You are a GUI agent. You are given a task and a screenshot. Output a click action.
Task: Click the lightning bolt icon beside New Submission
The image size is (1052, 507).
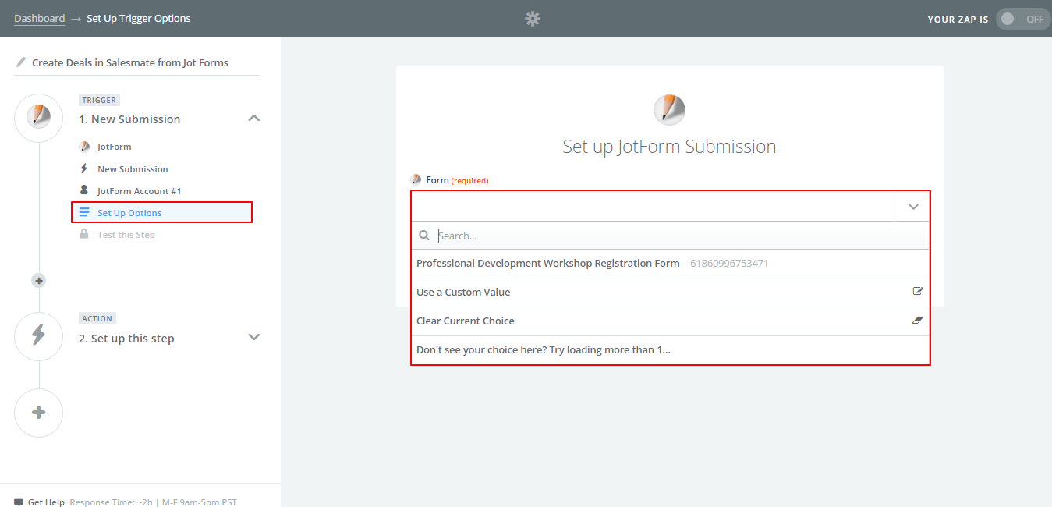click(x=84, y=168)
